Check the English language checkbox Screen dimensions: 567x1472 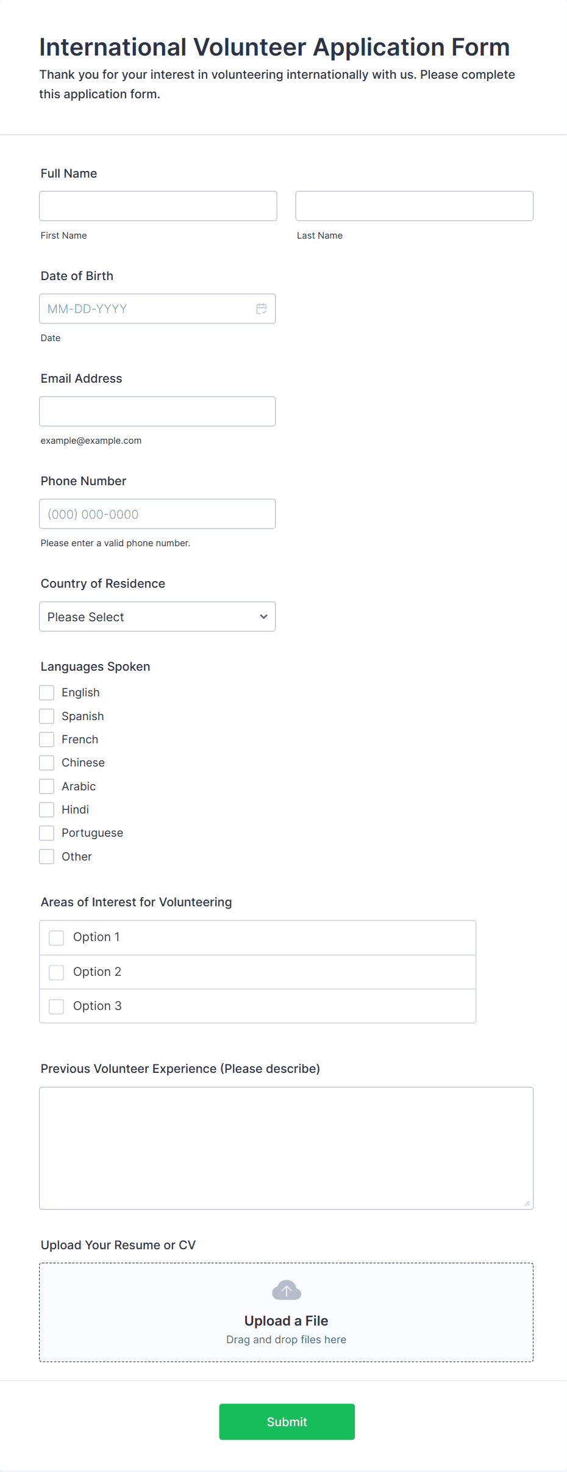[47, 693]
